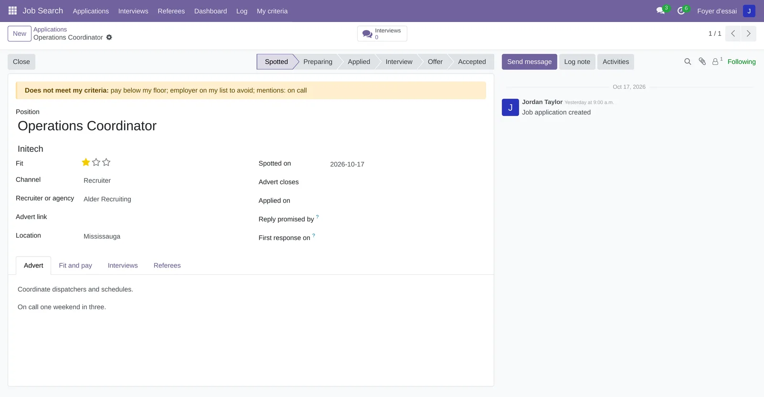The width and height of the screenshot is (764, 397).
Task: Click the Close button
Action: 21,62
